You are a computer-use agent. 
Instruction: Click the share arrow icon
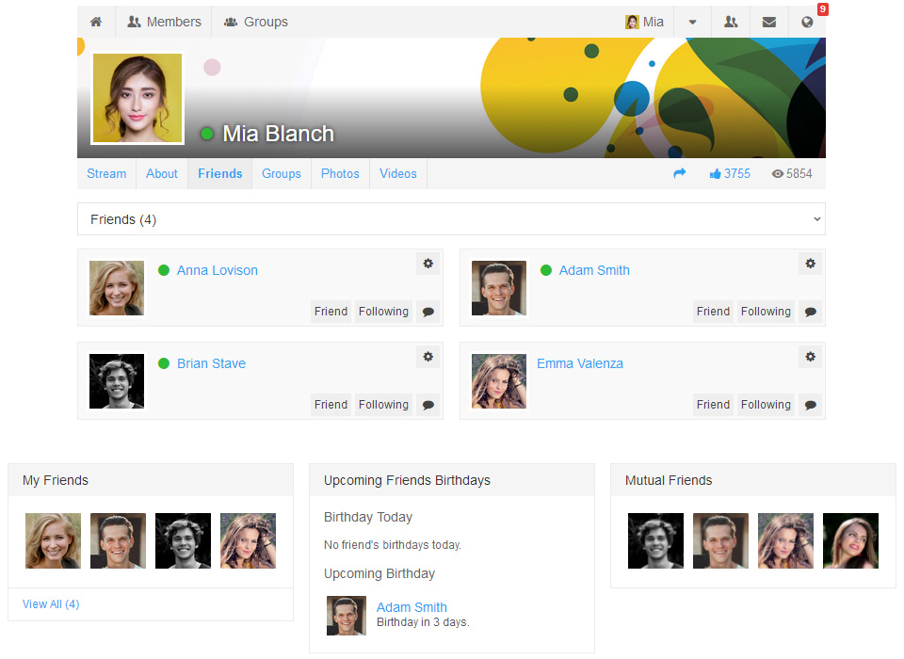tap(680, 173)
